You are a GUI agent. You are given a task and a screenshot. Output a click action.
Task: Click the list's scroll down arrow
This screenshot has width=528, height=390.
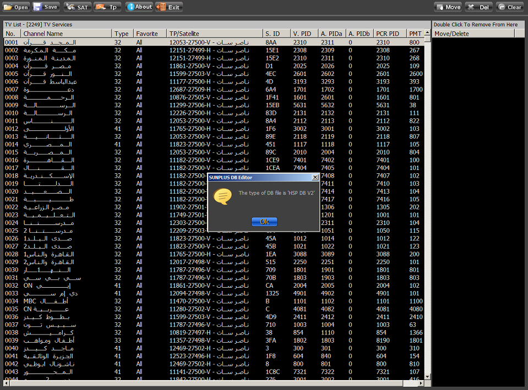427,377
